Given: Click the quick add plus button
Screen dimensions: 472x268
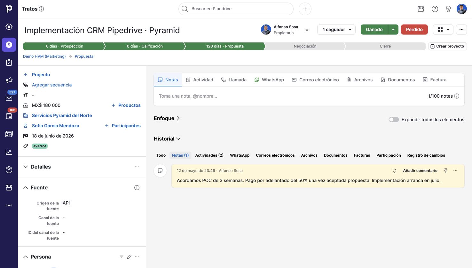Looking at the screenshot, I should point(305,9).
